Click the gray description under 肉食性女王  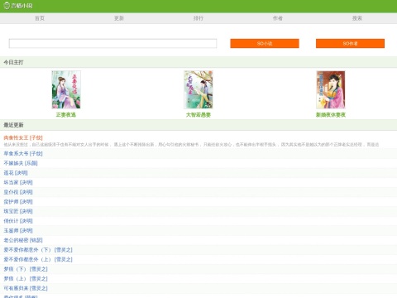coord(191,145)
